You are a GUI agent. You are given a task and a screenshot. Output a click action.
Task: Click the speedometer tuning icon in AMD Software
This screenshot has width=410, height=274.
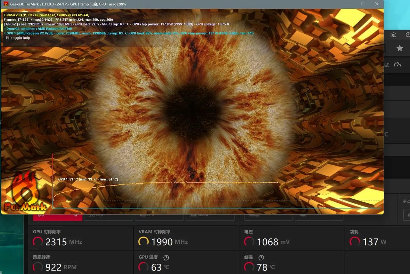pos(397,65)
